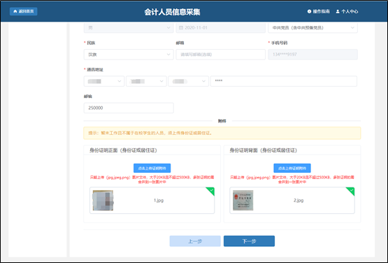The width and height of the screenshot is (388, 263).
Task: Open the 操作指南 help link
Action: point(319,11)
